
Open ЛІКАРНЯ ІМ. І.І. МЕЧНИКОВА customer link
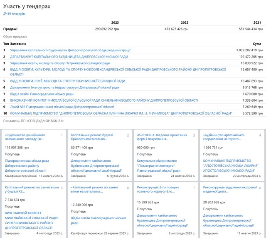[x=121, y=113]
